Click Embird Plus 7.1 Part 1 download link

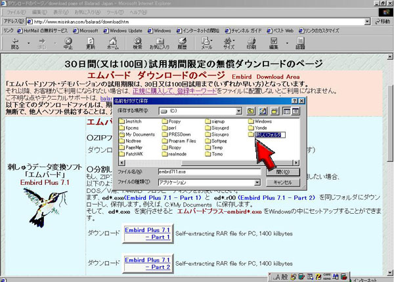[x=148, y=233]
